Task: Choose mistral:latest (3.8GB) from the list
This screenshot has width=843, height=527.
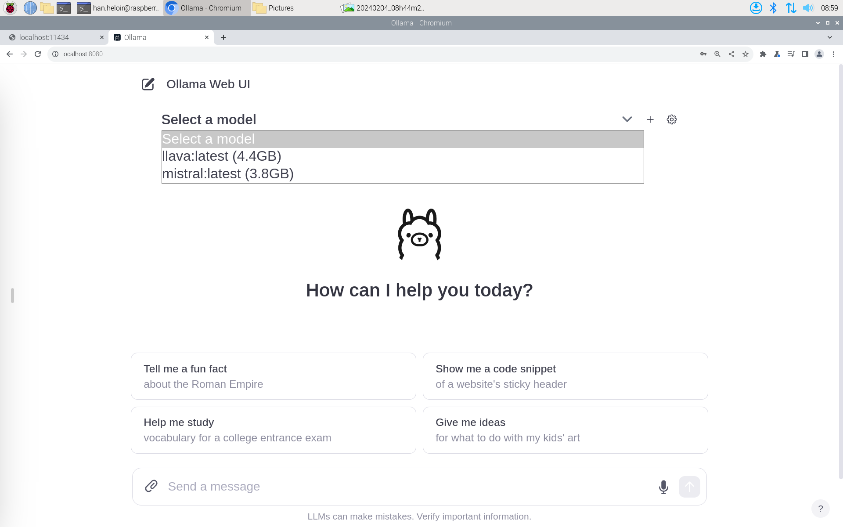Action: pos(228,174)
